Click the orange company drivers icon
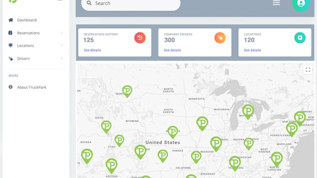This screenshot has width=317, height=178. 220,38
